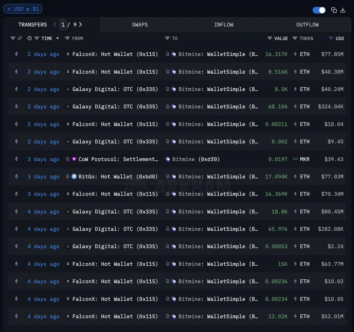The image size is (354, 332).
Task: Click value 18.8K
Action: tap(279, 212)
